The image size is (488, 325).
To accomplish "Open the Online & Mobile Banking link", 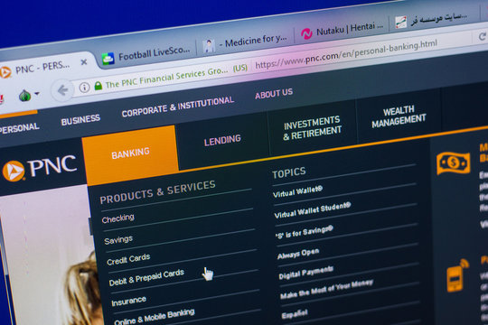I will (x=155, y=317).
